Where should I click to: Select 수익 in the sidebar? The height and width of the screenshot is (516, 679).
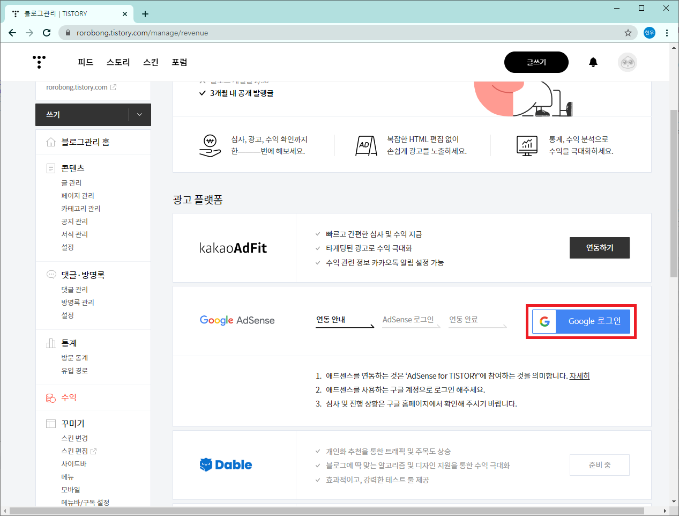click(69, 397)
